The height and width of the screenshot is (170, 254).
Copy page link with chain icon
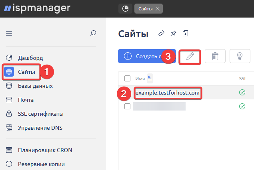click(162, 34)
